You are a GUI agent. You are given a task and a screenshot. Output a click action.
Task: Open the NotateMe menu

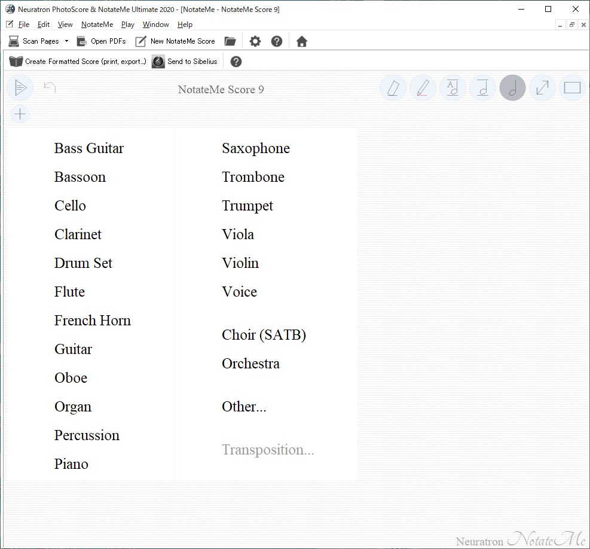pyautogui.click(x=97, y=25)
